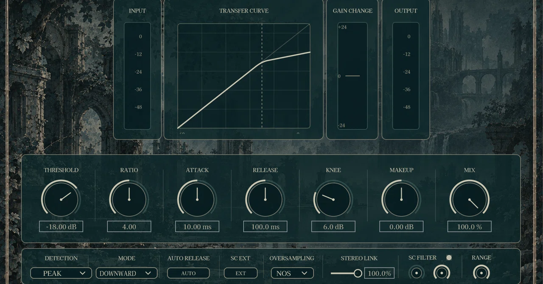Click the Range knob
543x284 pixels.
[481, 273]
